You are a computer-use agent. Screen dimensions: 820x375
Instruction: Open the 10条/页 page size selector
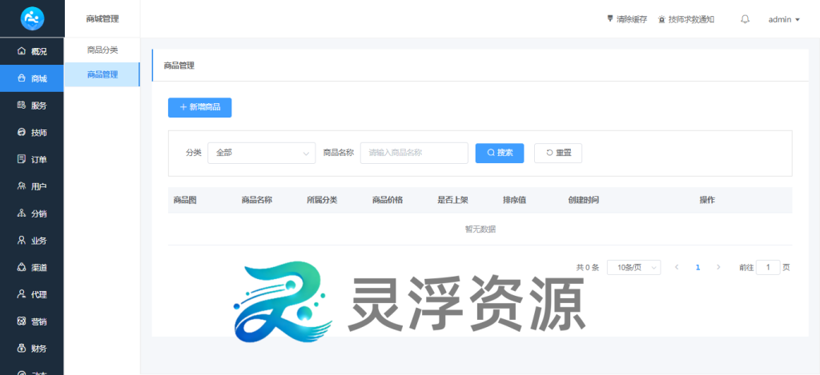point(634,267)
